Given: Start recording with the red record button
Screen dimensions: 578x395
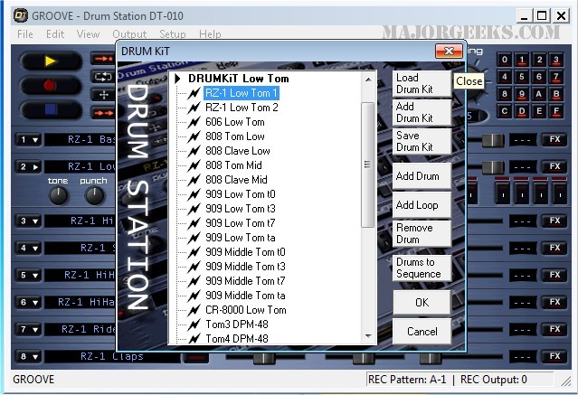Looking at the screenshot, I should point(51,86).
